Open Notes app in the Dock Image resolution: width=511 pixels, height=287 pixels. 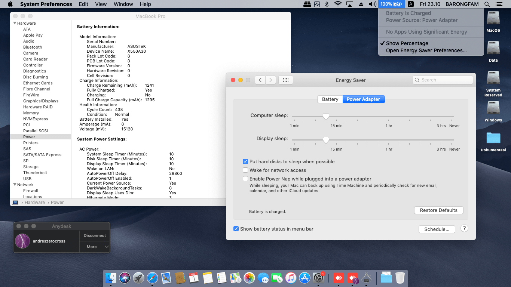pos(208,278)
